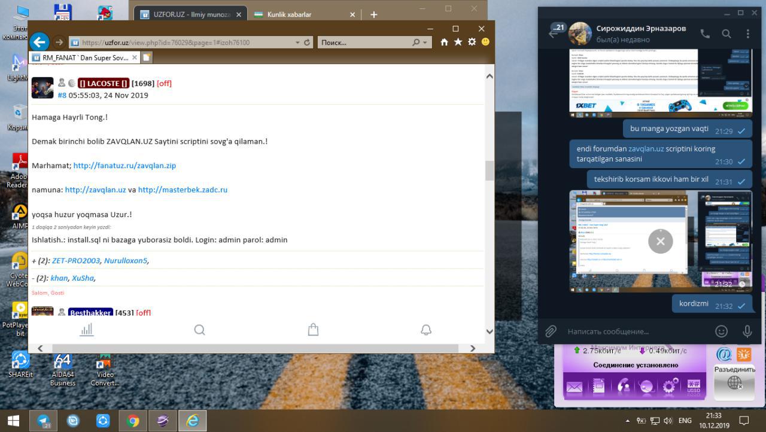Open the Telegram emoji picker

722,331
